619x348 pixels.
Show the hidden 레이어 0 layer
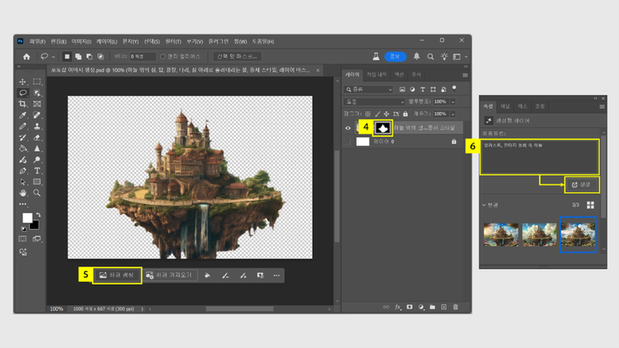tap(348, 142)
